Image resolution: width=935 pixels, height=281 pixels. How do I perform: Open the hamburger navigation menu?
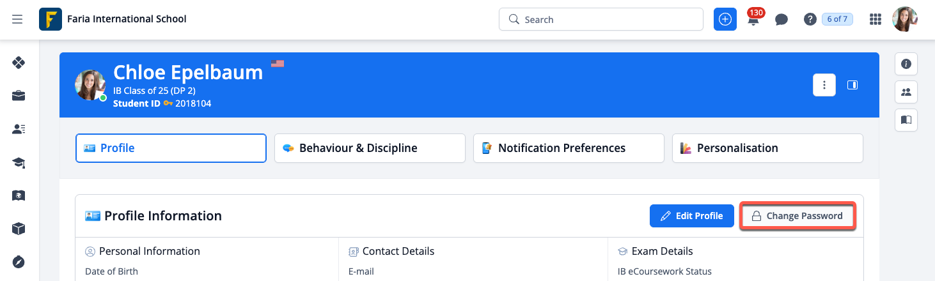click(x=17, y=19)
